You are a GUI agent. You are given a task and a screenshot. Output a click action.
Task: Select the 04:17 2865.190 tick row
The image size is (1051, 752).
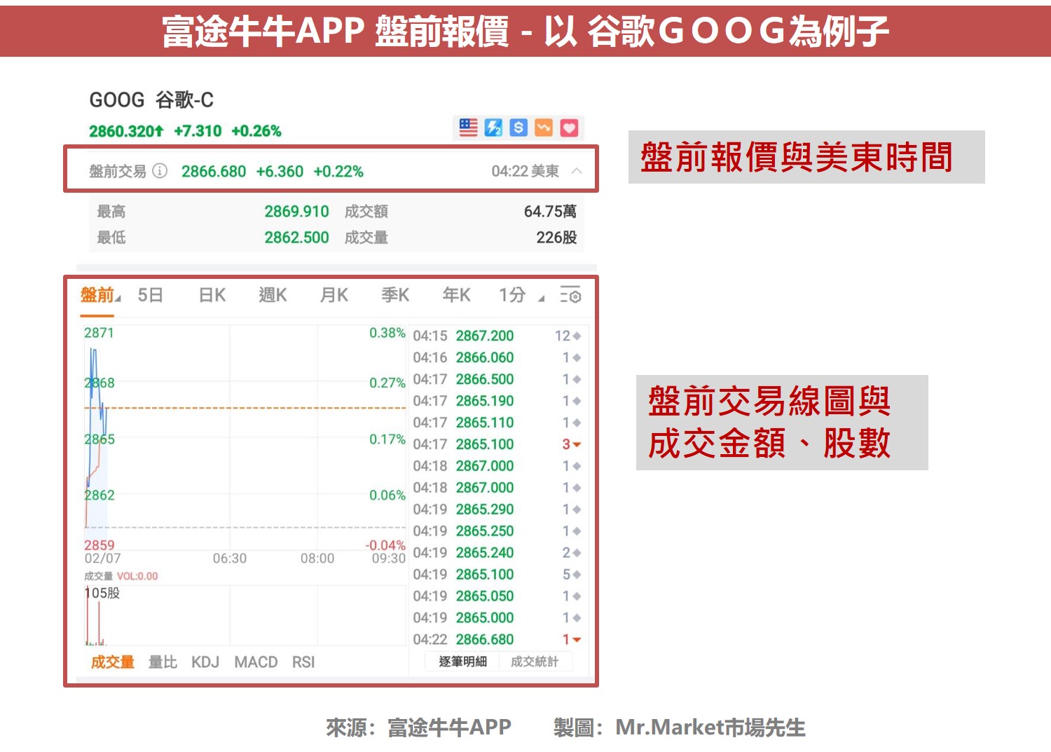tap(497, 401)
